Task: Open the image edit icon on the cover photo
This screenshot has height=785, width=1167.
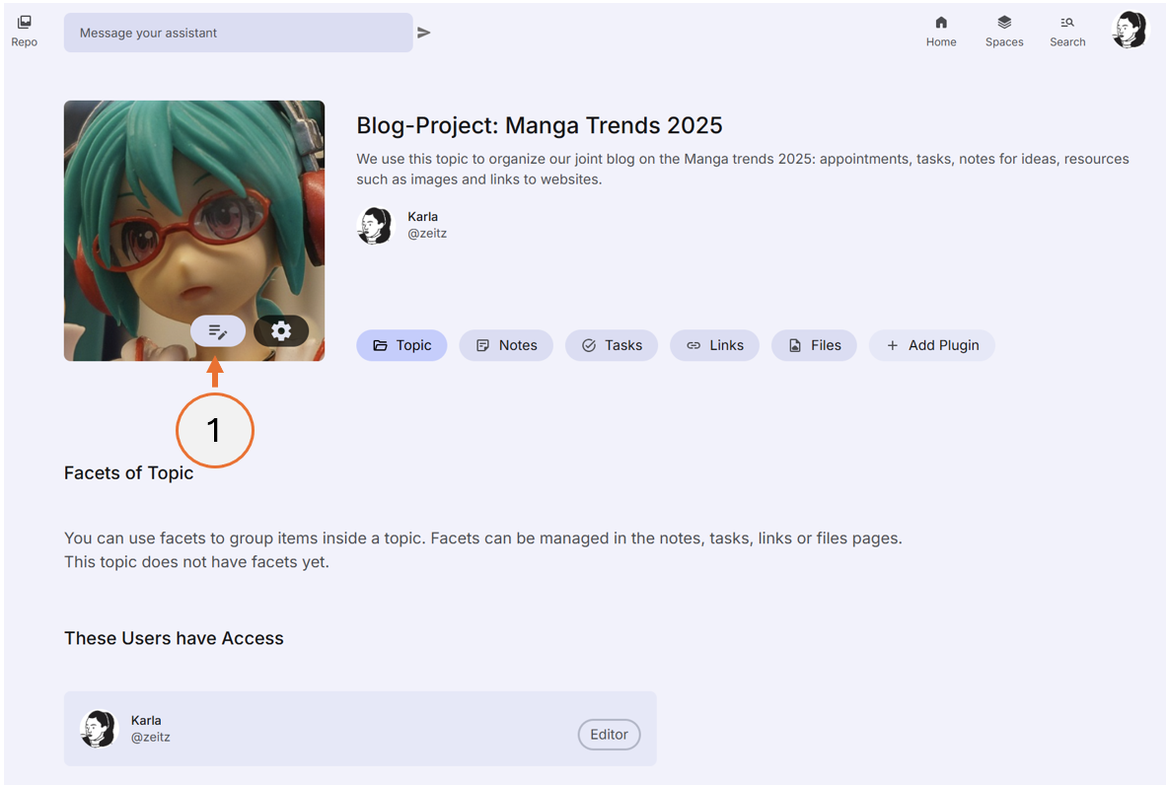Action: click(217, 330)
